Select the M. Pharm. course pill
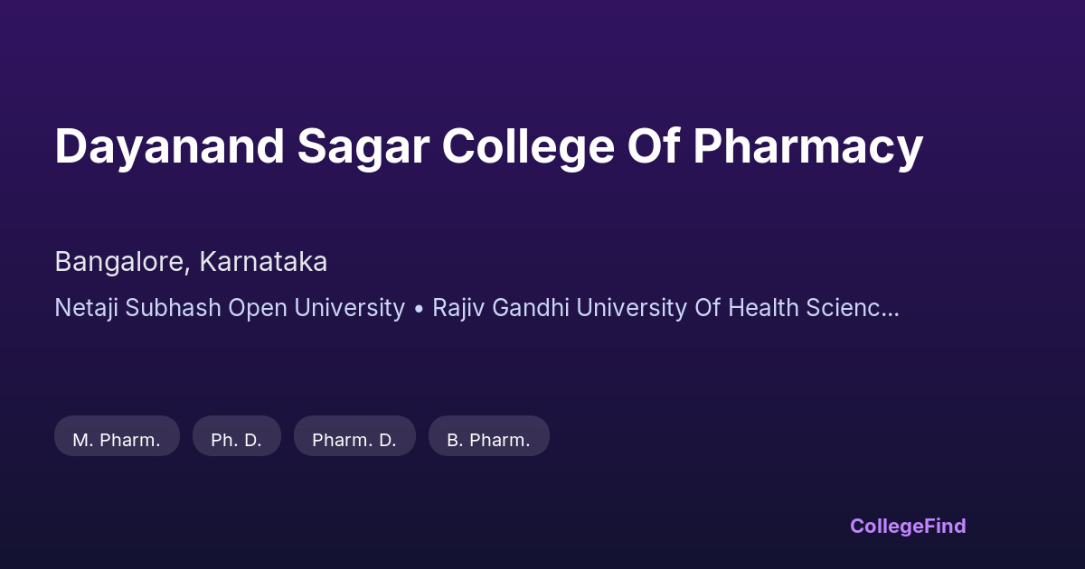Viewport: 1085px width, 569px height. 117,440
